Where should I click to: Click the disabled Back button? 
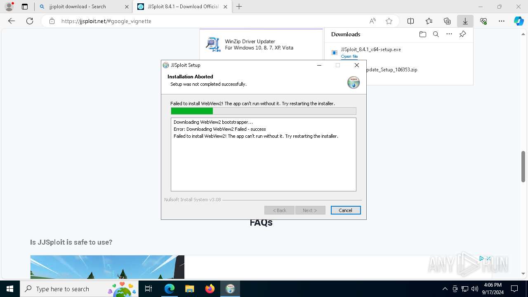pos(279,210)
